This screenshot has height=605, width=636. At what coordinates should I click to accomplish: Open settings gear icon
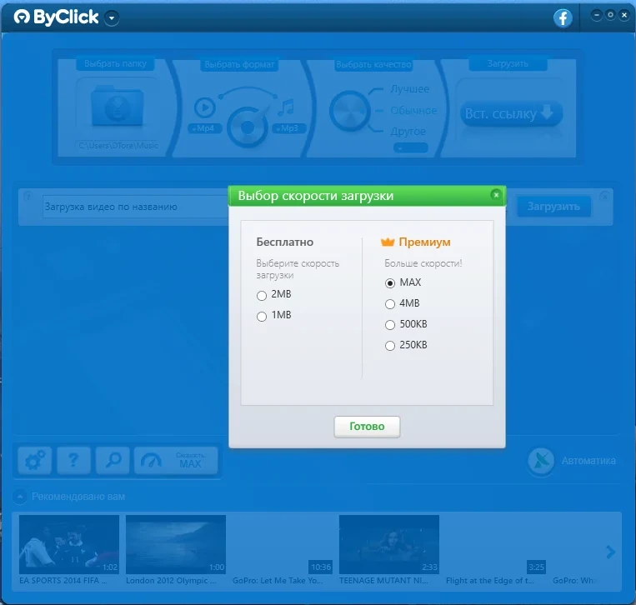pyautogui.click(x=35, y=460)
